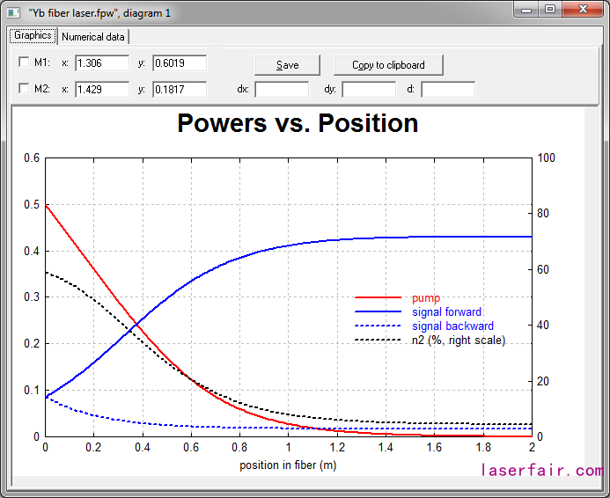Viewport: 610px width, 498px height.
Task: Click the n2 (%, right scale) legend entry
Action: (459, 340)
